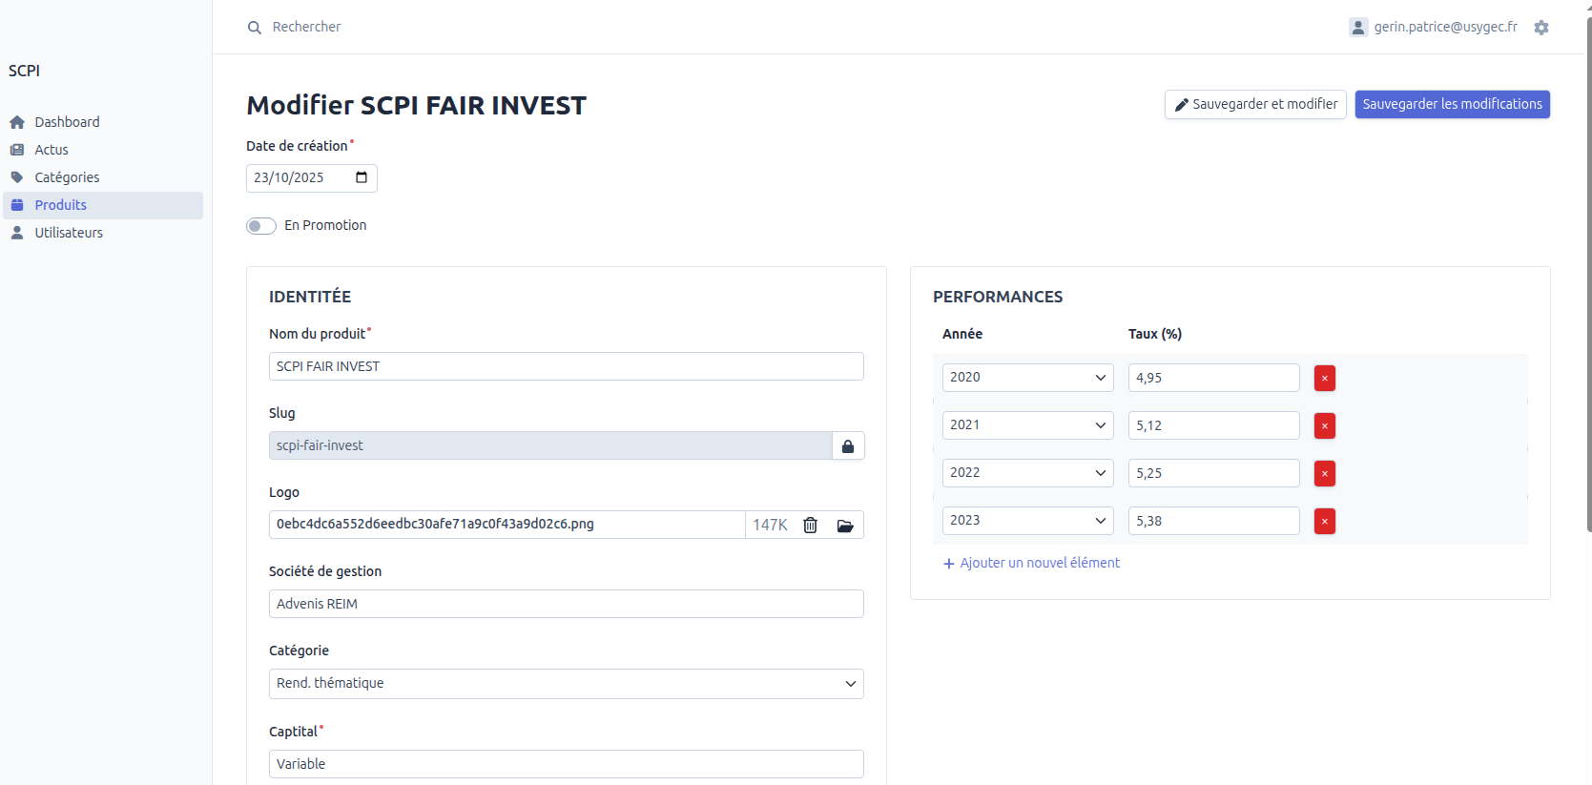The width and height of the screenshot is (1592, 785).
Task: Remove the 2020 performance row
Action: pos(1324,379)
